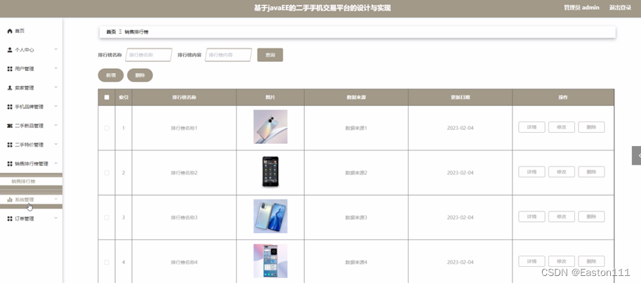
Task: Click the person icon for 个人中心
Action: [10, 50]
